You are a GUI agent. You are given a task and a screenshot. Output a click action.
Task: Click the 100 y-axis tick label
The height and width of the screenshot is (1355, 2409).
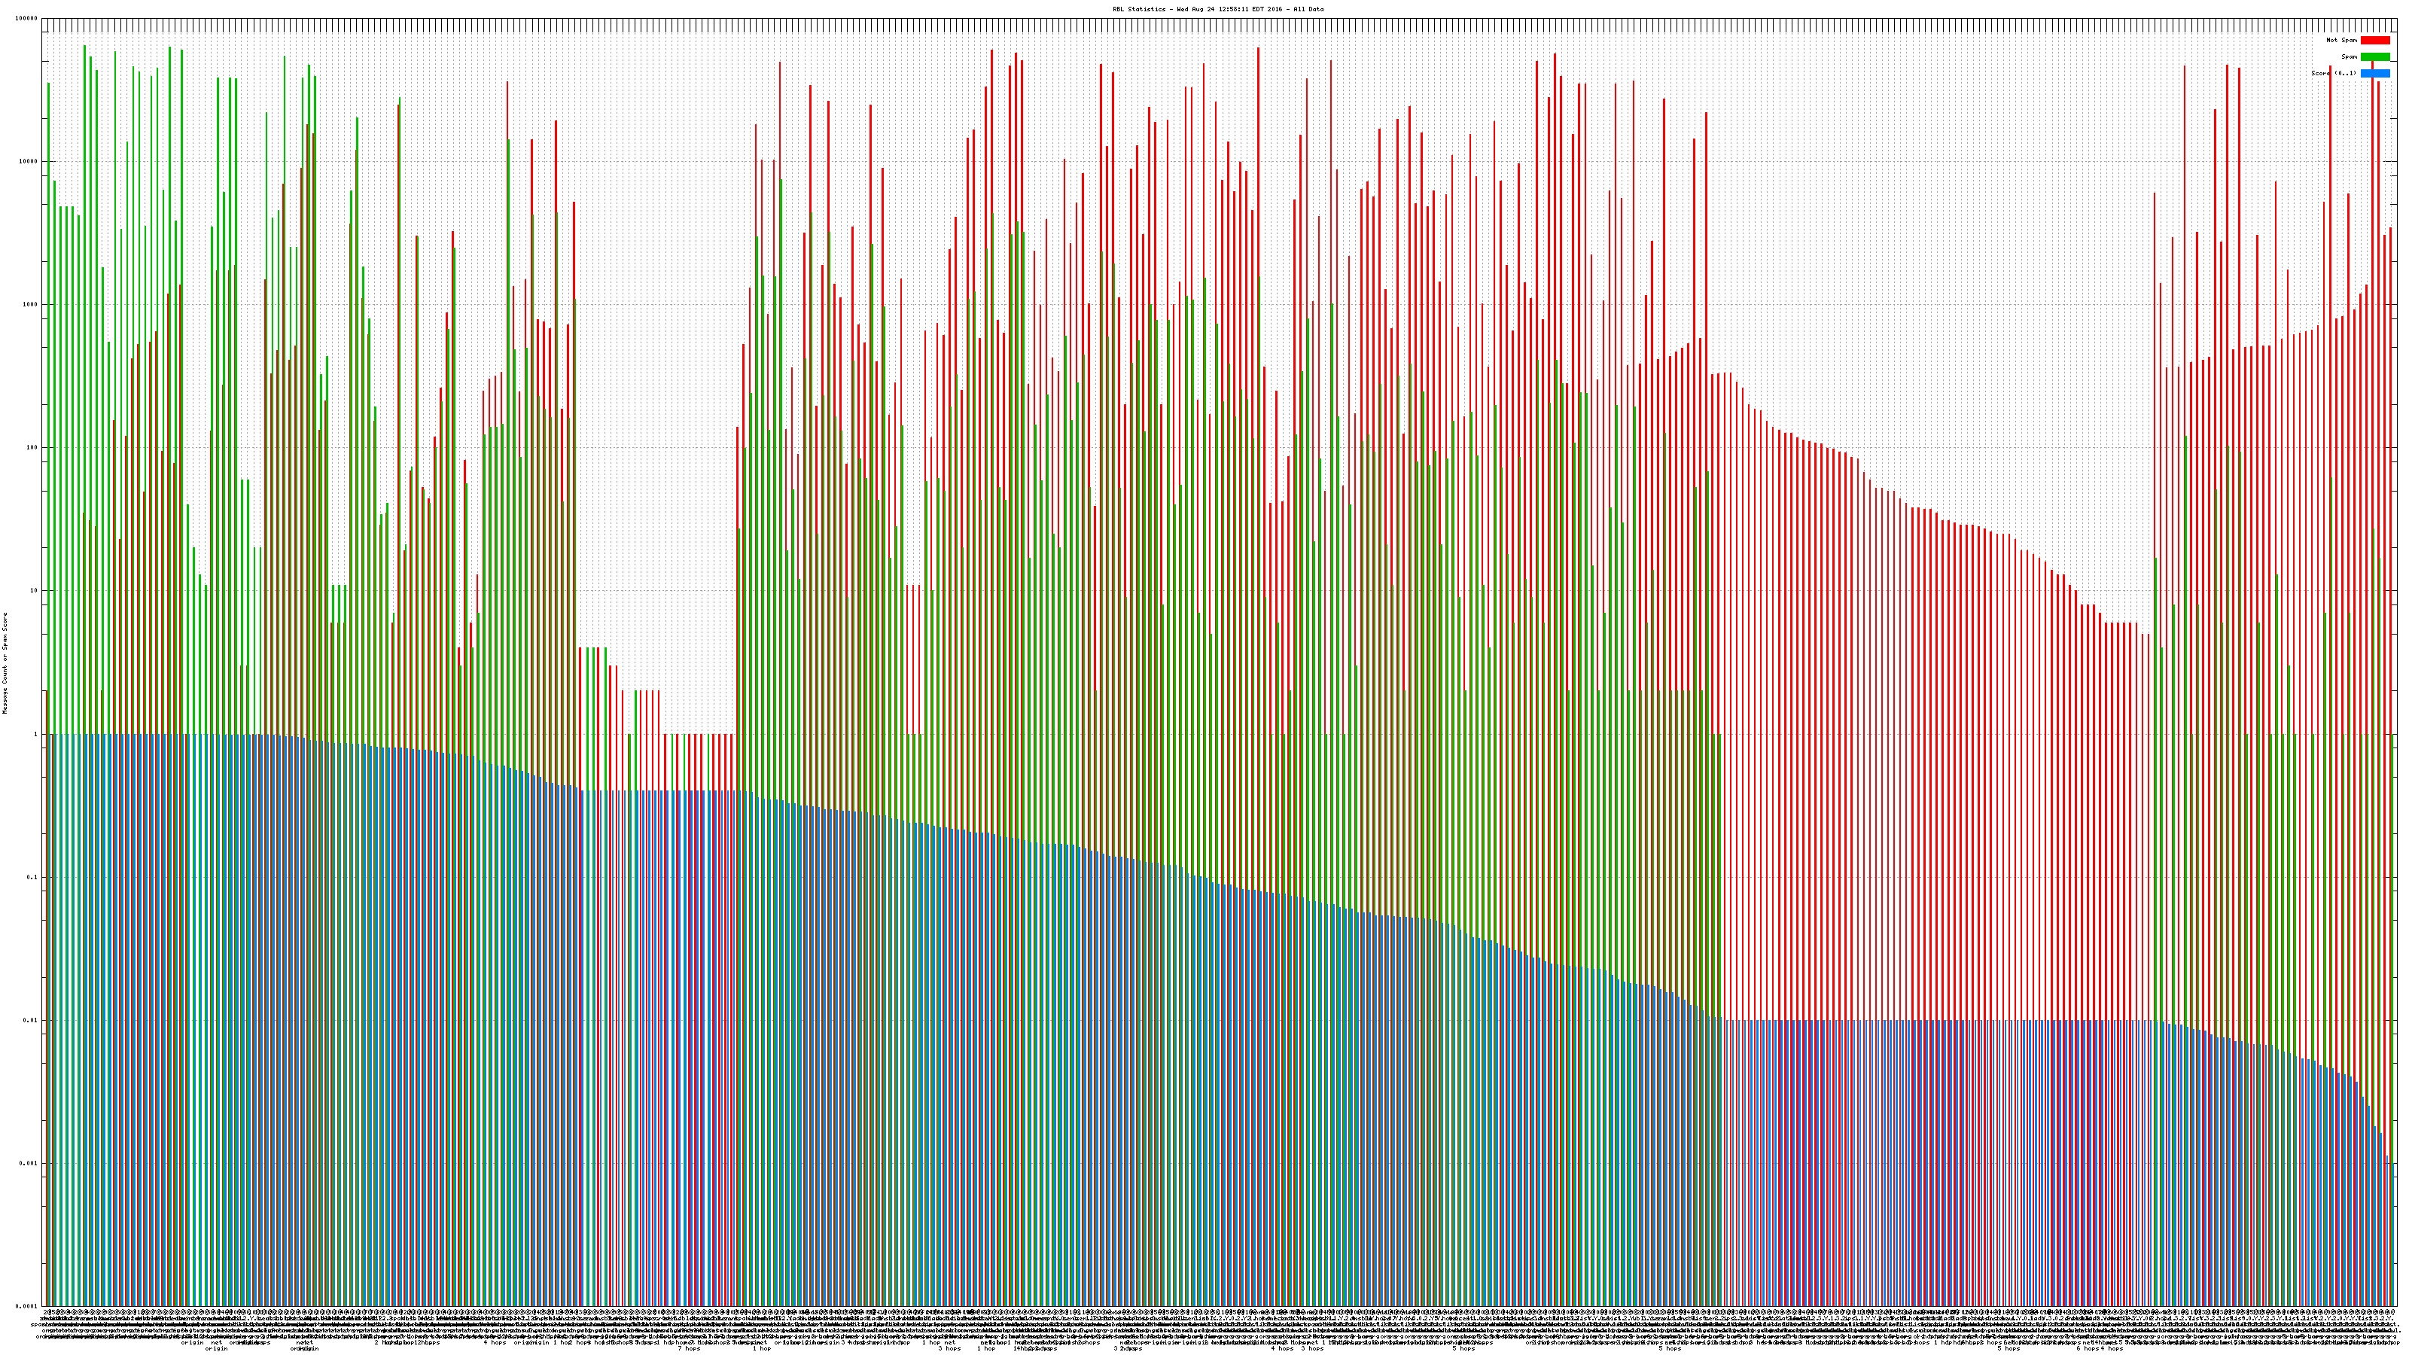(32, 448)
